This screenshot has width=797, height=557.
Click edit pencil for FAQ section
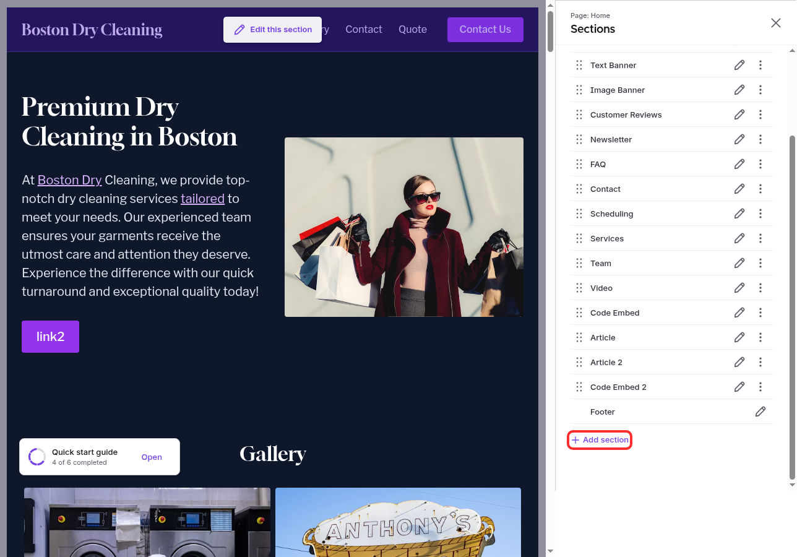pos(739,164)
